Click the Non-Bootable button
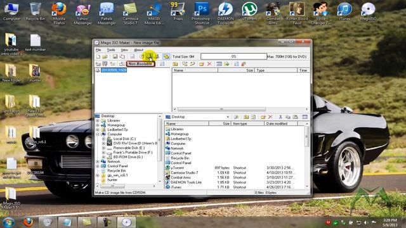This screenshot has height=228, width=406. point(140,64)
